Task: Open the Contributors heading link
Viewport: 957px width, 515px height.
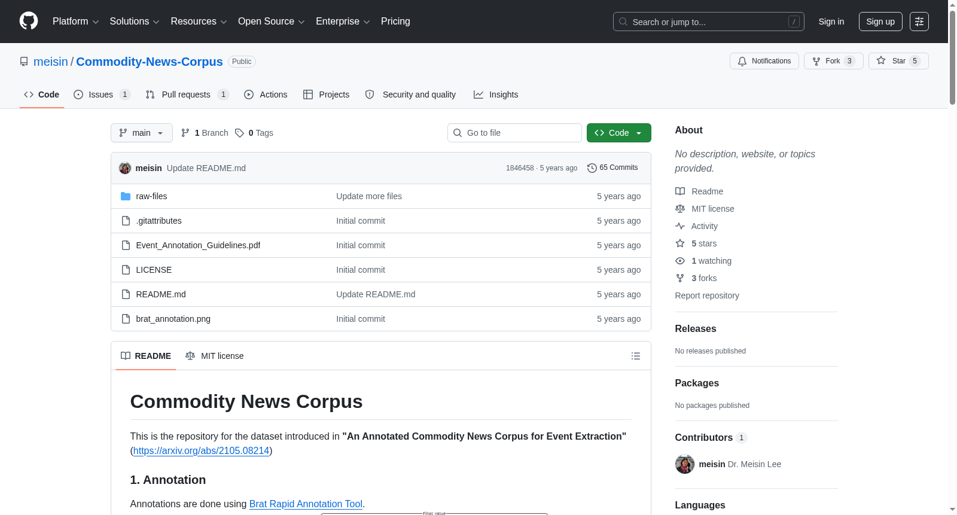Action: pyautogui.click(x=711, y=438)
